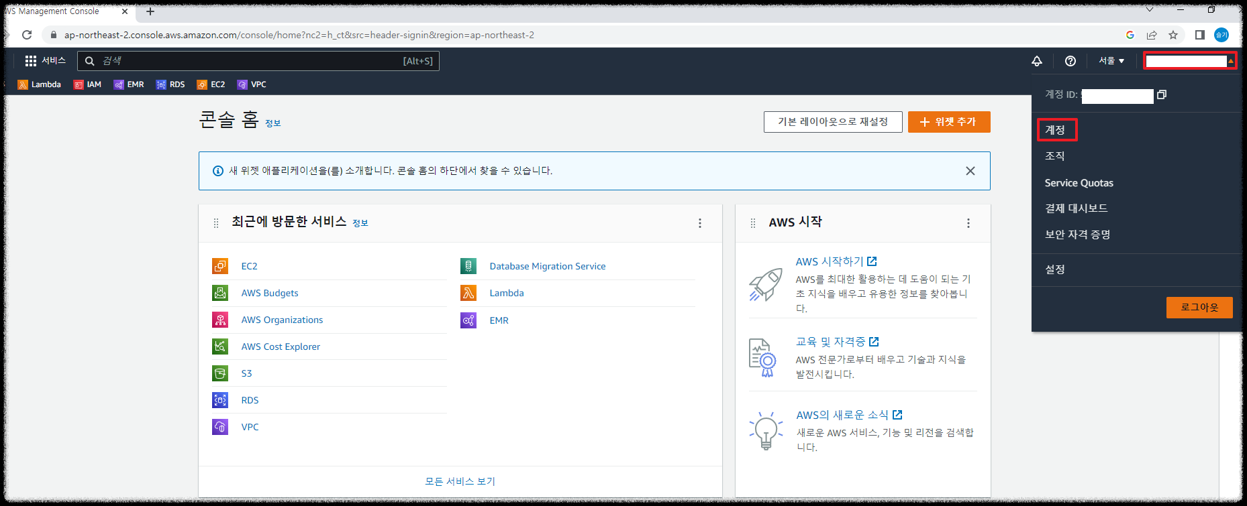This screenshot has width=1247, height=506.
Task: Grab the drag handle of AWS 시작 widget
Action: point(753,223)
